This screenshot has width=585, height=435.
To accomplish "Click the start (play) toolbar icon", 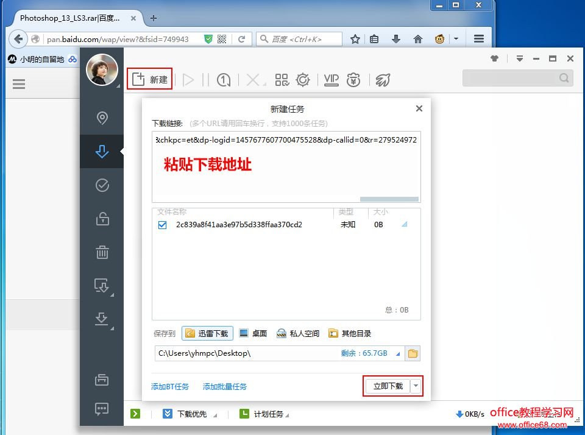I will 188,80.
